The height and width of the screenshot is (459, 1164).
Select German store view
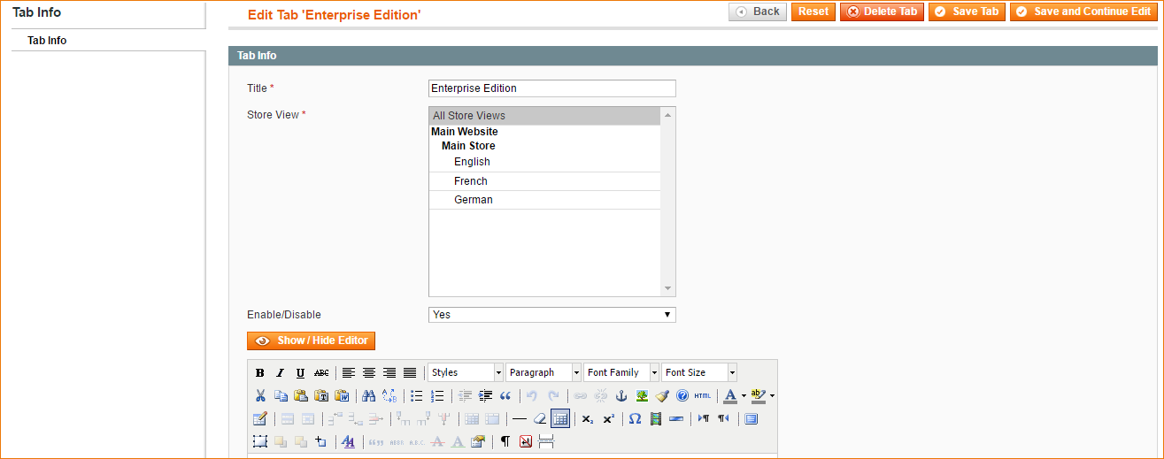[544, 200]
